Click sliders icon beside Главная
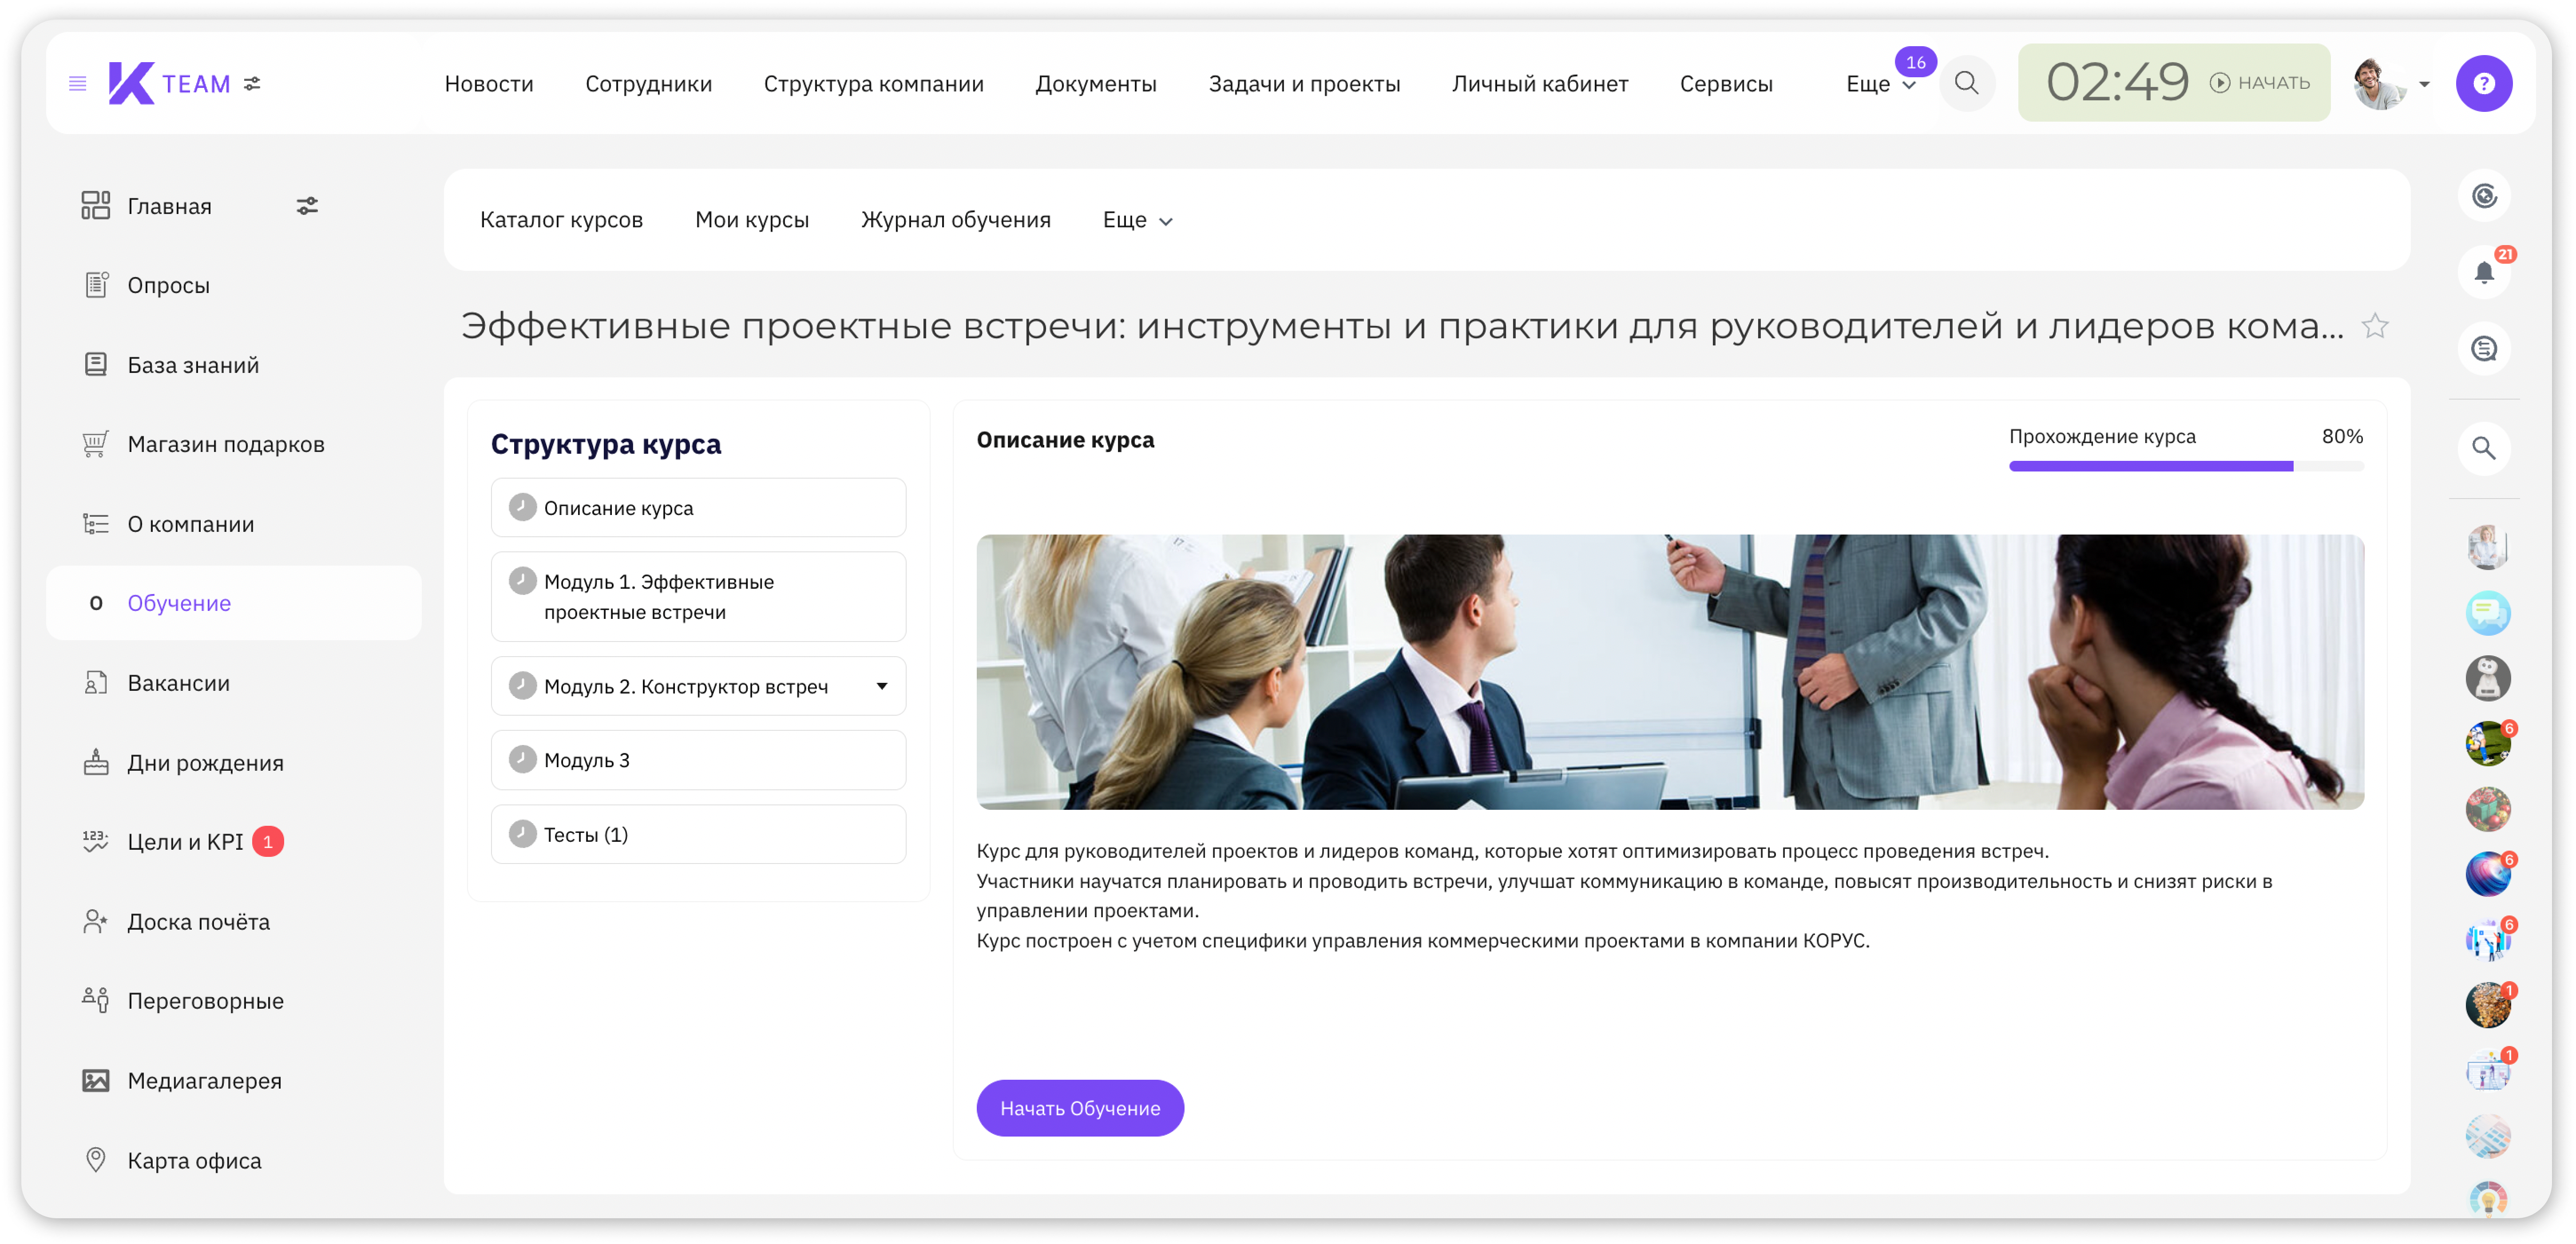Viewport: 2576px width, 1244px height. 307,206
